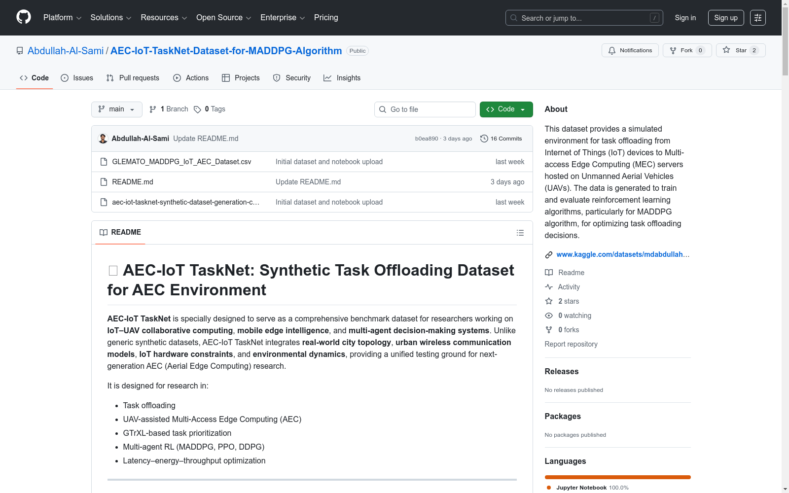The height and width of the screenshot is (493, 789).
Task: Open the aec-iot-tasknet notebook file
Action: point(185,202)
